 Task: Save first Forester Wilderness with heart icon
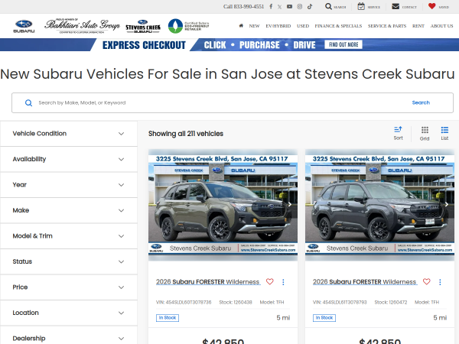point(269,281)
